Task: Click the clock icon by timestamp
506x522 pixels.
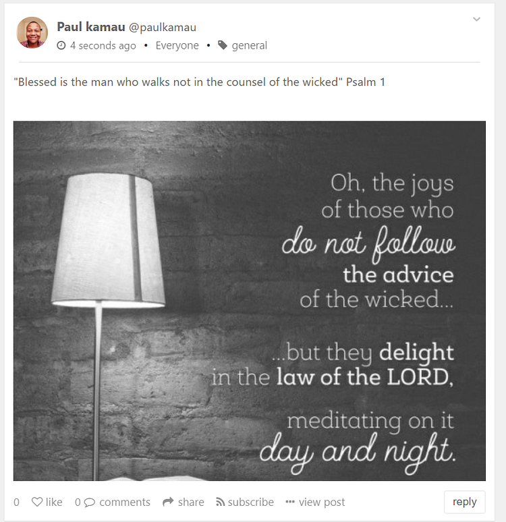Action: pyautogui.click(x=61, y=46)
